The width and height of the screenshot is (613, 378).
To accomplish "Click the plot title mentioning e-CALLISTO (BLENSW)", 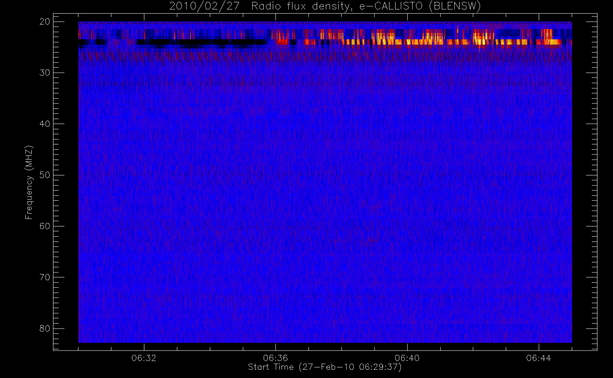I will click(x=325, y=6).
